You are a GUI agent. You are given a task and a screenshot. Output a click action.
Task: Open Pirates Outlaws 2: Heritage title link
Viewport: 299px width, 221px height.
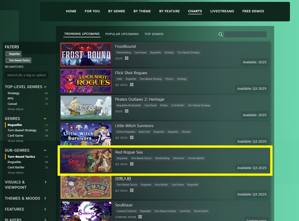(140, 99)
